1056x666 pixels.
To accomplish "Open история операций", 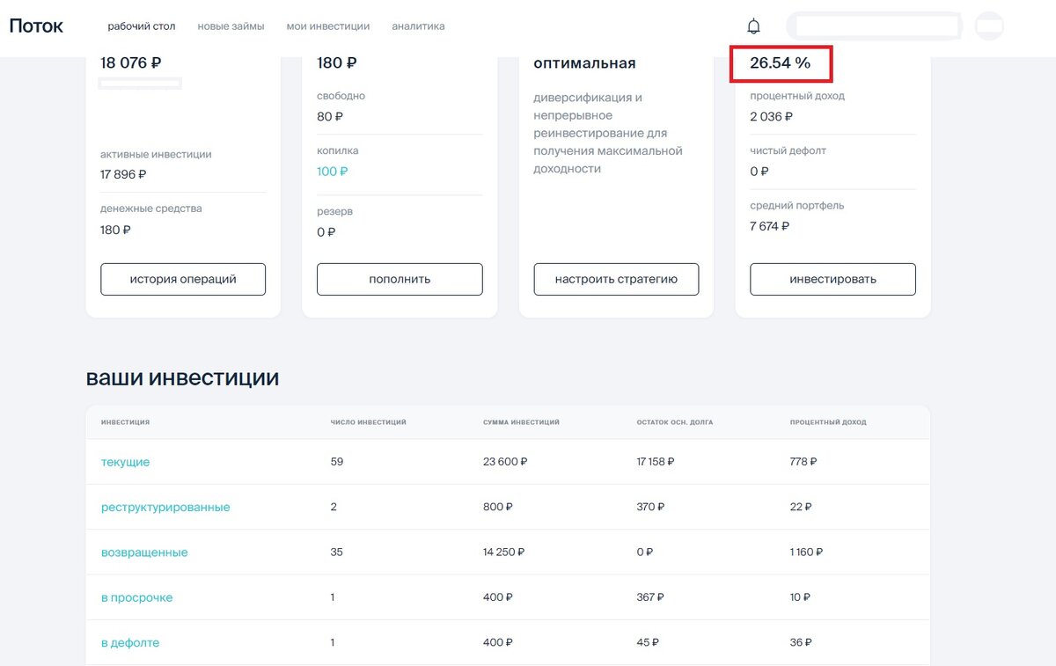I will pos(182,279).
